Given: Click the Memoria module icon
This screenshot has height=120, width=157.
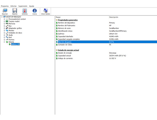Looking at the screenshot, I should click(x=7, y=24).
